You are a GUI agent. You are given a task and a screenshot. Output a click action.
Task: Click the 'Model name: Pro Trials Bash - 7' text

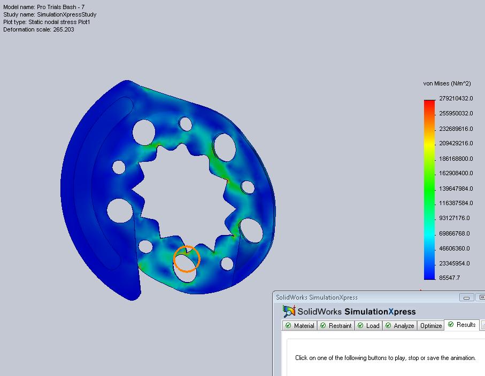pos(44,7)
